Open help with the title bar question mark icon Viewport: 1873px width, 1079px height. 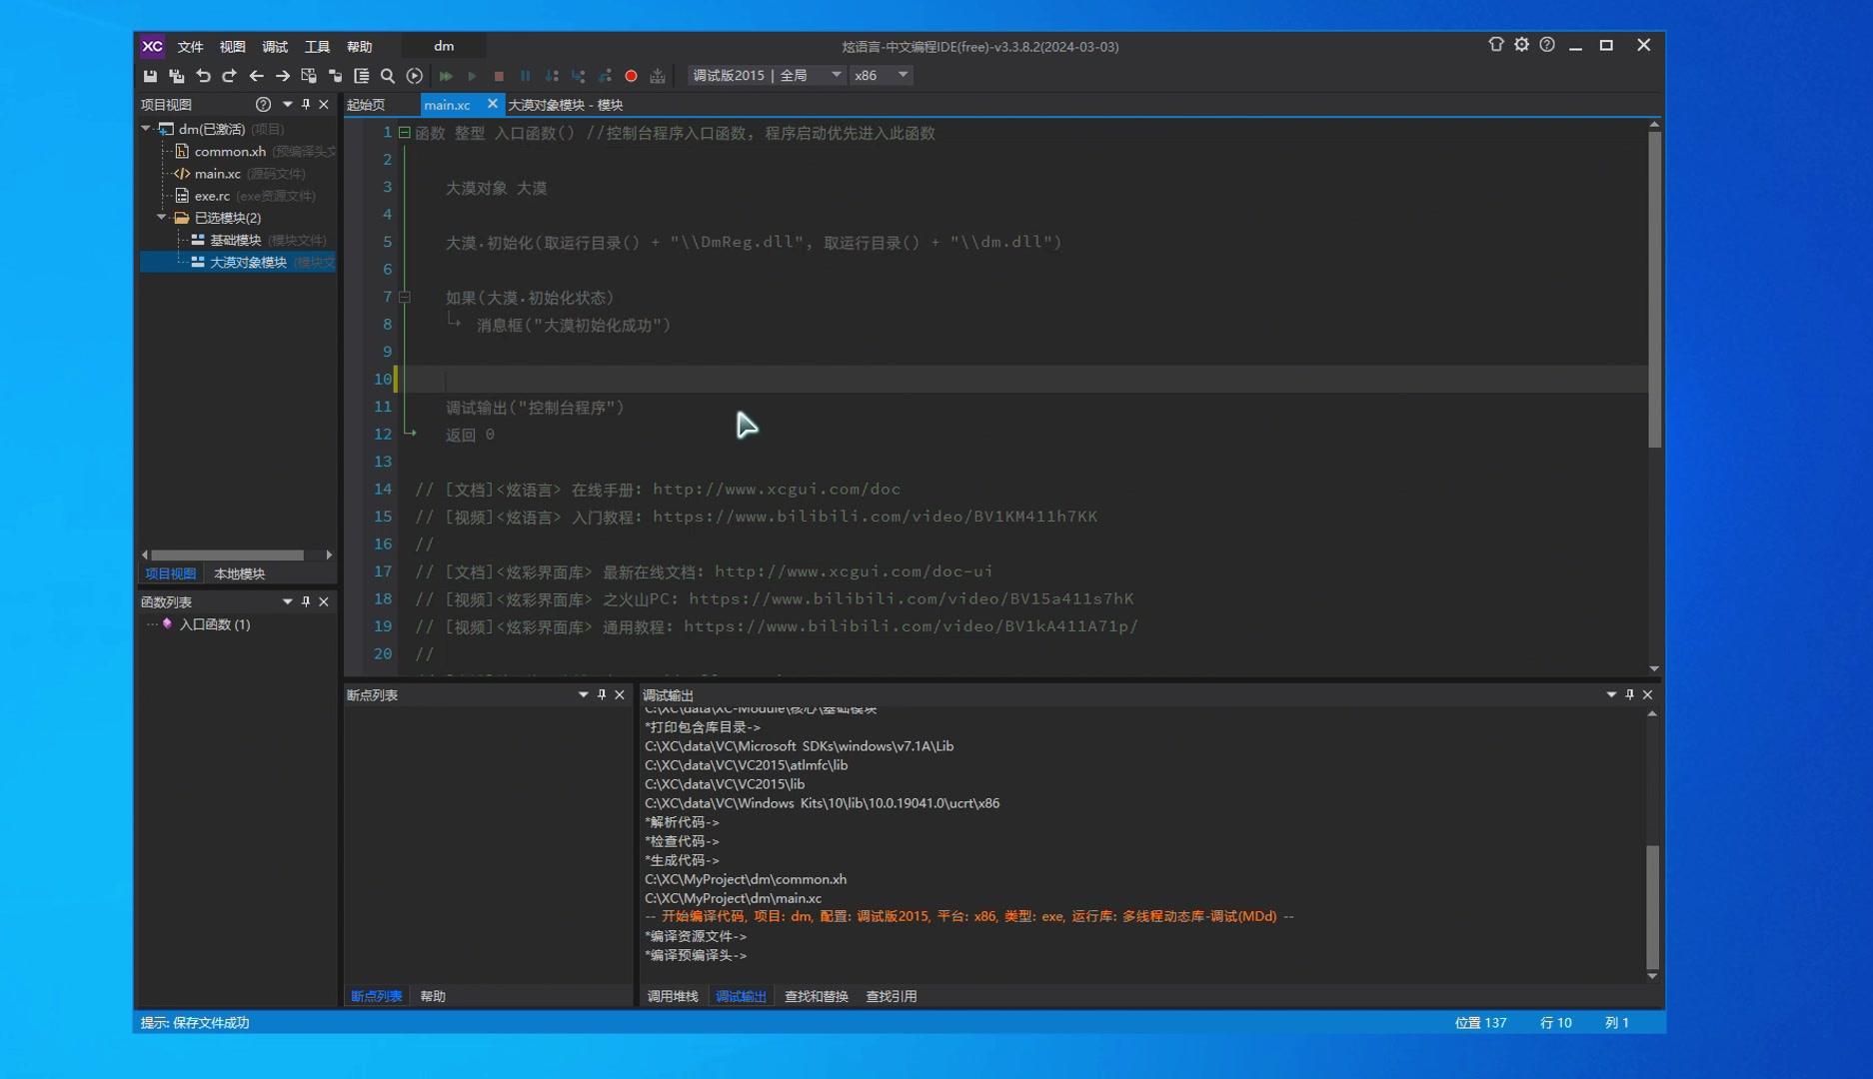[x=1547, y=45]
